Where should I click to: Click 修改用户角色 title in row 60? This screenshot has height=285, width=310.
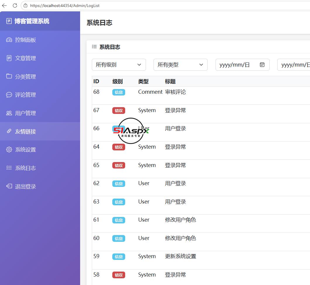point(180,238)
